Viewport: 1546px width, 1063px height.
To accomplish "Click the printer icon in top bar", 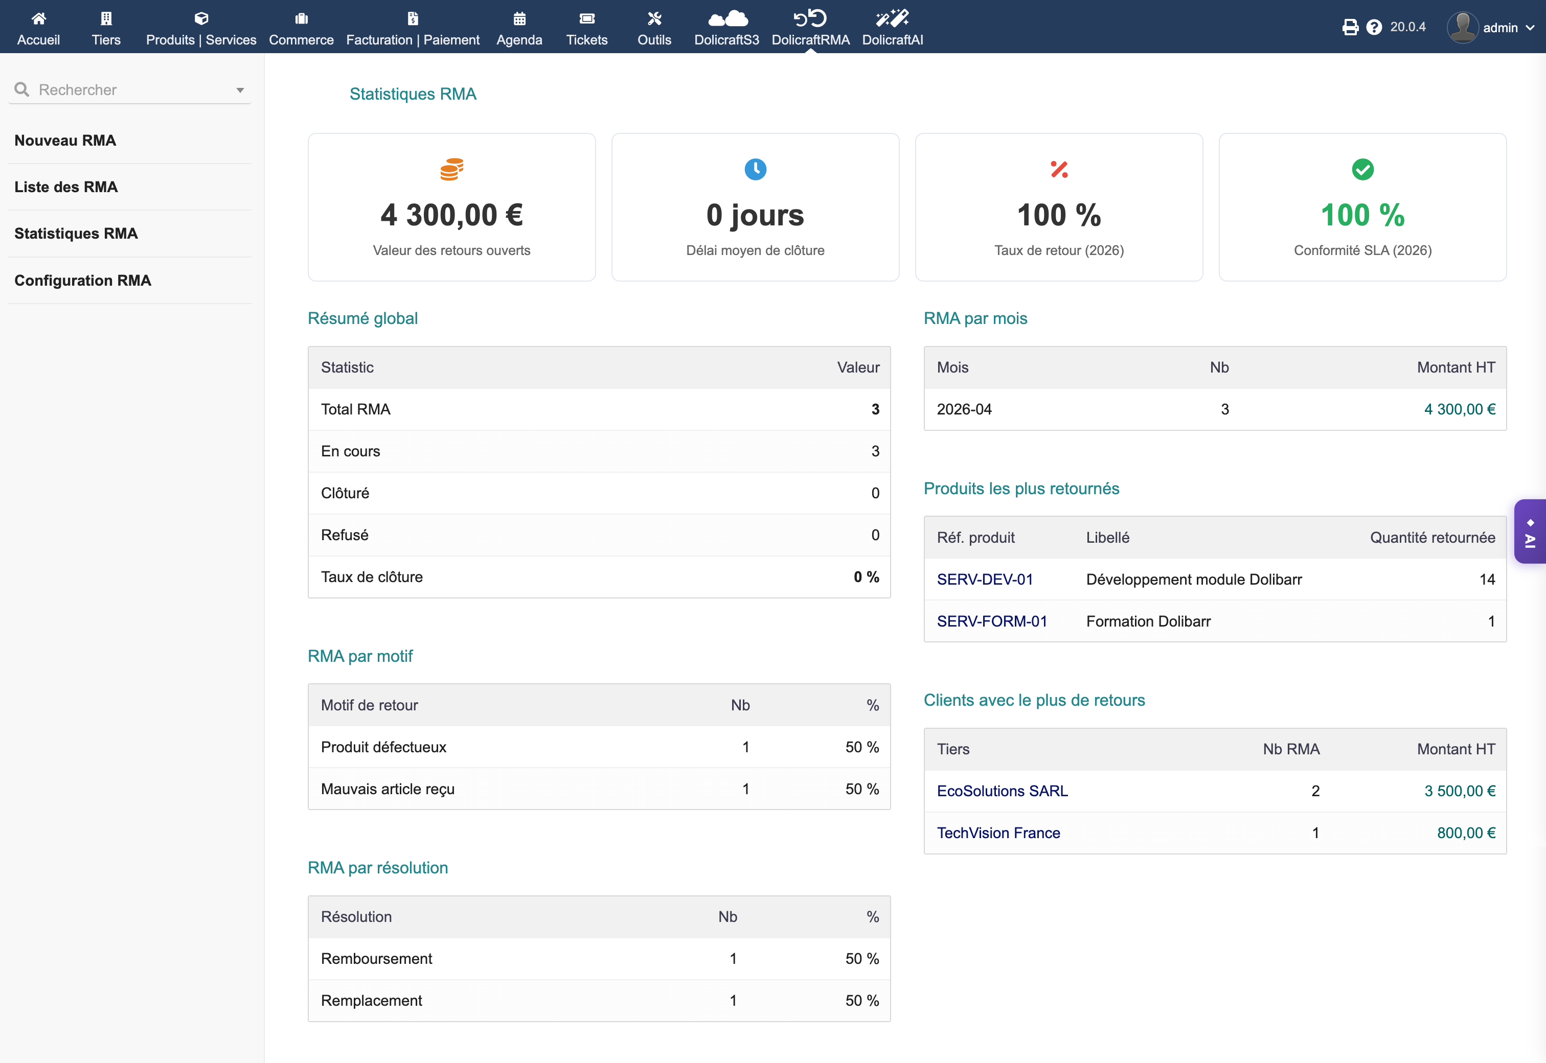I will coord(1350,27).
